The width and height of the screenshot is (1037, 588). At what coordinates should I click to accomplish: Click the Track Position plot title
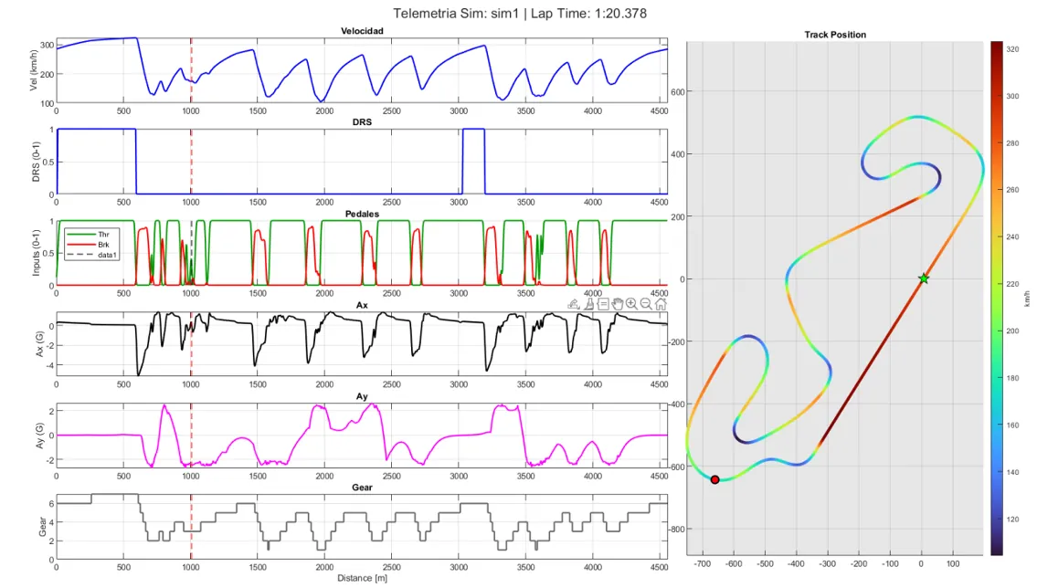[835, 35]
